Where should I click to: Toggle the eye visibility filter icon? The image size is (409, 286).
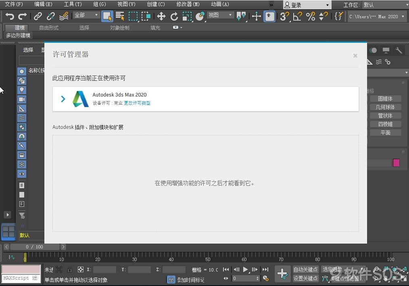tap(22, 174)
